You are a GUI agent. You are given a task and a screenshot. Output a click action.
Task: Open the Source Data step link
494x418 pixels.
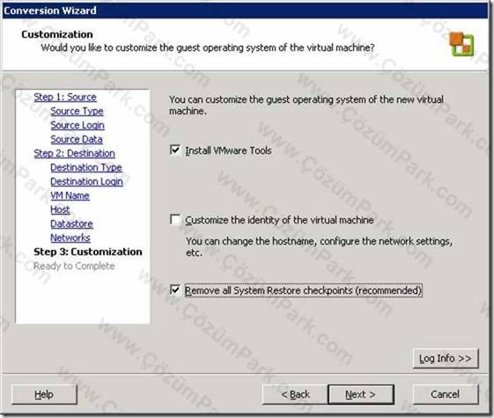[x=77, y=139]
